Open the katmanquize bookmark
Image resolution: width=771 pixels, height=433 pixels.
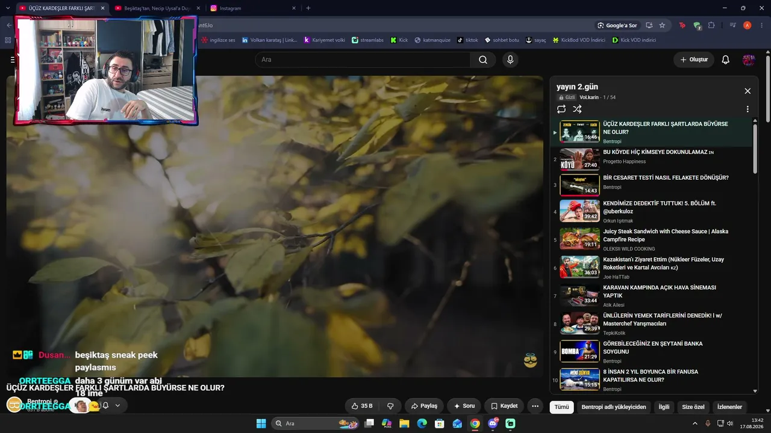pos(432,40)
